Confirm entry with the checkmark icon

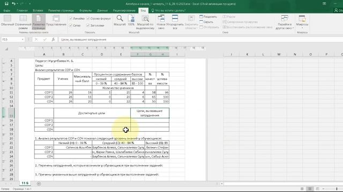45,39
